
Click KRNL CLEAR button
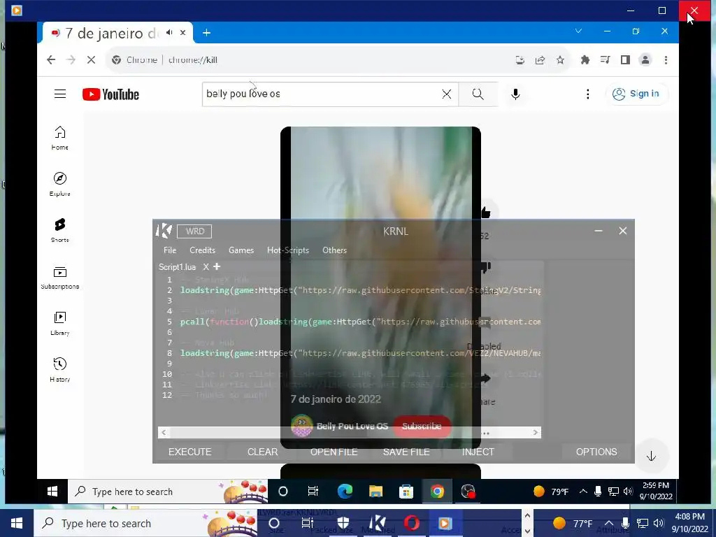coord(263,452)
